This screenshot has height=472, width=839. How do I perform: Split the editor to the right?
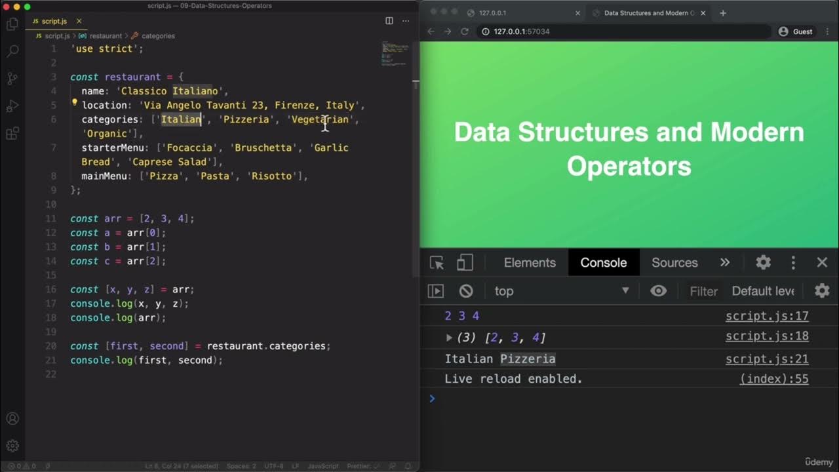pyautogui.click(x=389, y=21)
